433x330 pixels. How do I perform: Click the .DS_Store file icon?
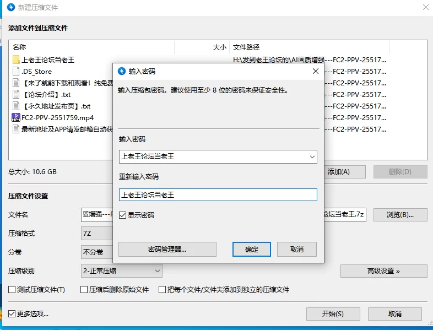16,71
